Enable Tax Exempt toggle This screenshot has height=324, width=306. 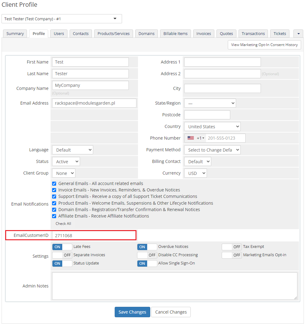pyautogui.click(x=232, y=247)
